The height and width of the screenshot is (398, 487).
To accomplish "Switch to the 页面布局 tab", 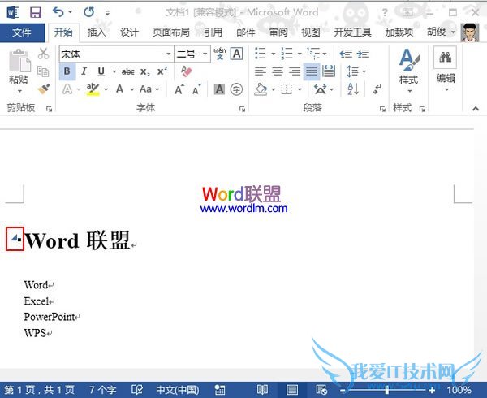I will [x=170, y=32].
